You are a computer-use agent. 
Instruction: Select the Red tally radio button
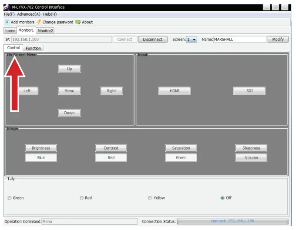click(81, 198)
